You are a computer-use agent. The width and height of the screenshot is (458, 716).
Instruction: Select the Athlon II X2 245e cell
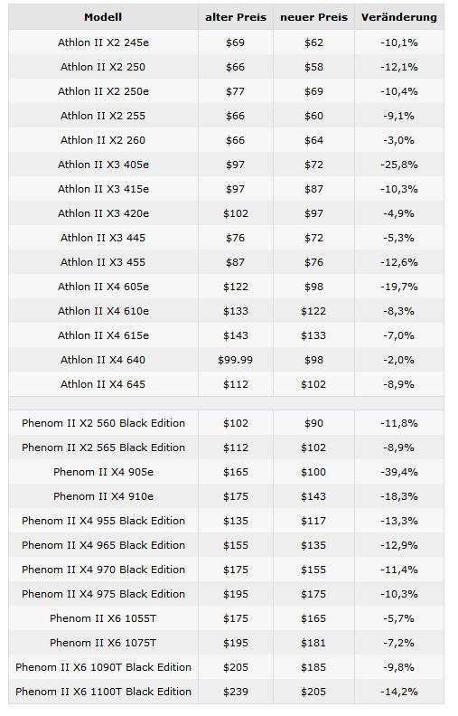(x=103, y=42)
